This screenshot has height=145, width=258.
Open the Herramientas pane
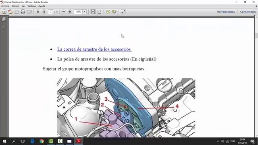pyautogui.click(x=226, y=12)
